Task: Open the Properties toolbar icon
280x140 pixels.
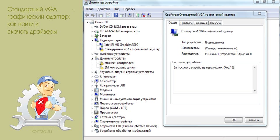Action: pyautogui.click(x=108, y=15)
